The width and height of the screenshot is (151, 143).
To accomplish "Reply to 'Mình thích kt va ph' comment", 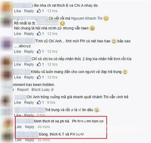I will click(30, 127).
